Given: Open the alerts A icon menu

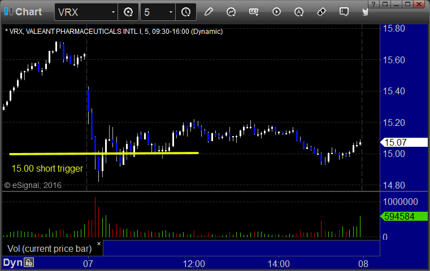Looking at the screenshot, I should (299, 12).
